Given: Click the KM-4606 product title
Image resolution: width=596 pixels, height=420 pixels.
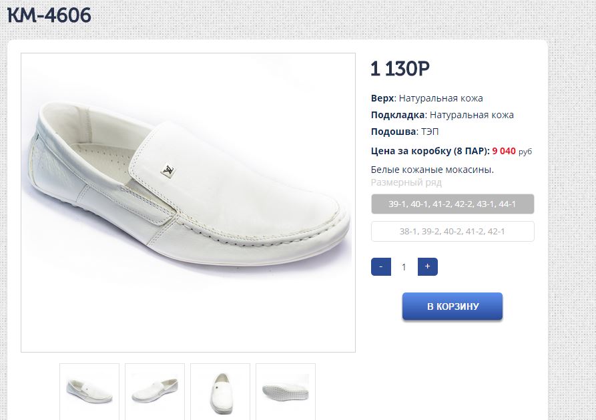Looking at the screenshot, I should [49, 15].
